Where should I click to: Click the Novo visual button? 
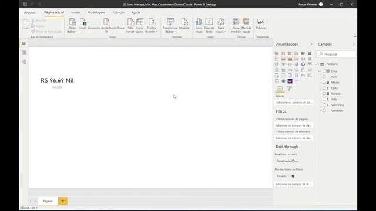(199, 26)
